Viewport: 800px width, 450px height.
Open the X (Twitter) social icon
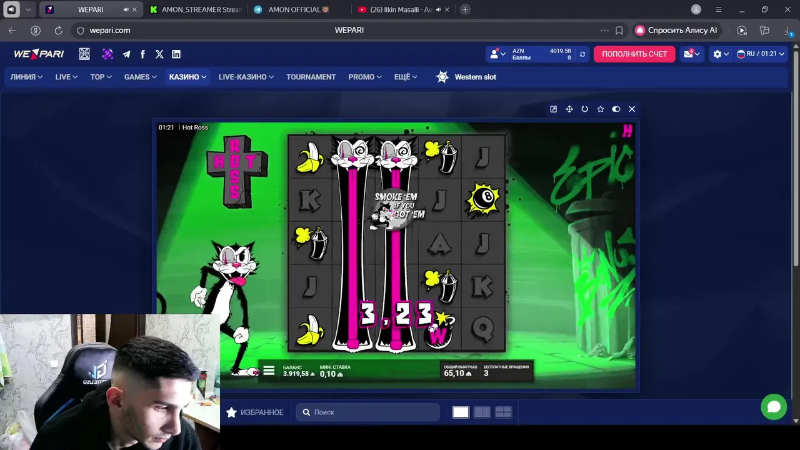point(159,54)
